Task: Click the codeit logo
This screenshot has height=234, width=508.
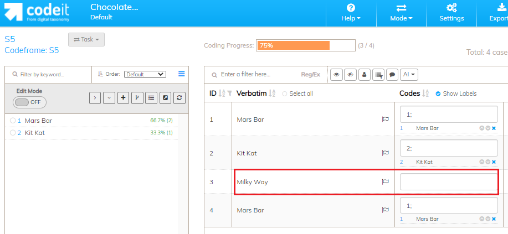Action: pos(37,13)
